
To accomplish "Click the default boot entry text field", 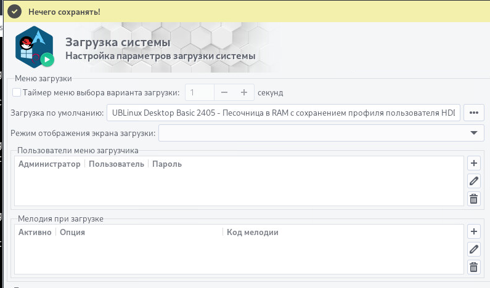I will click(x=283, y=113).
